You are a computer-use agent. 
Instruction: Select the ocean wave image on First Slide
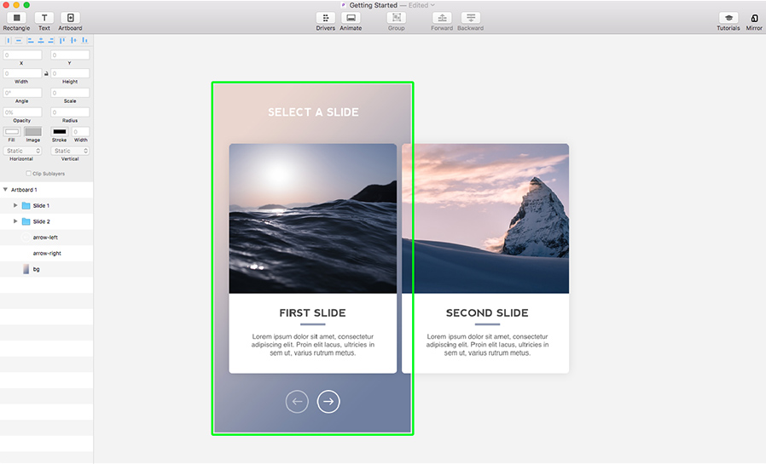click(x=313, y=218)
